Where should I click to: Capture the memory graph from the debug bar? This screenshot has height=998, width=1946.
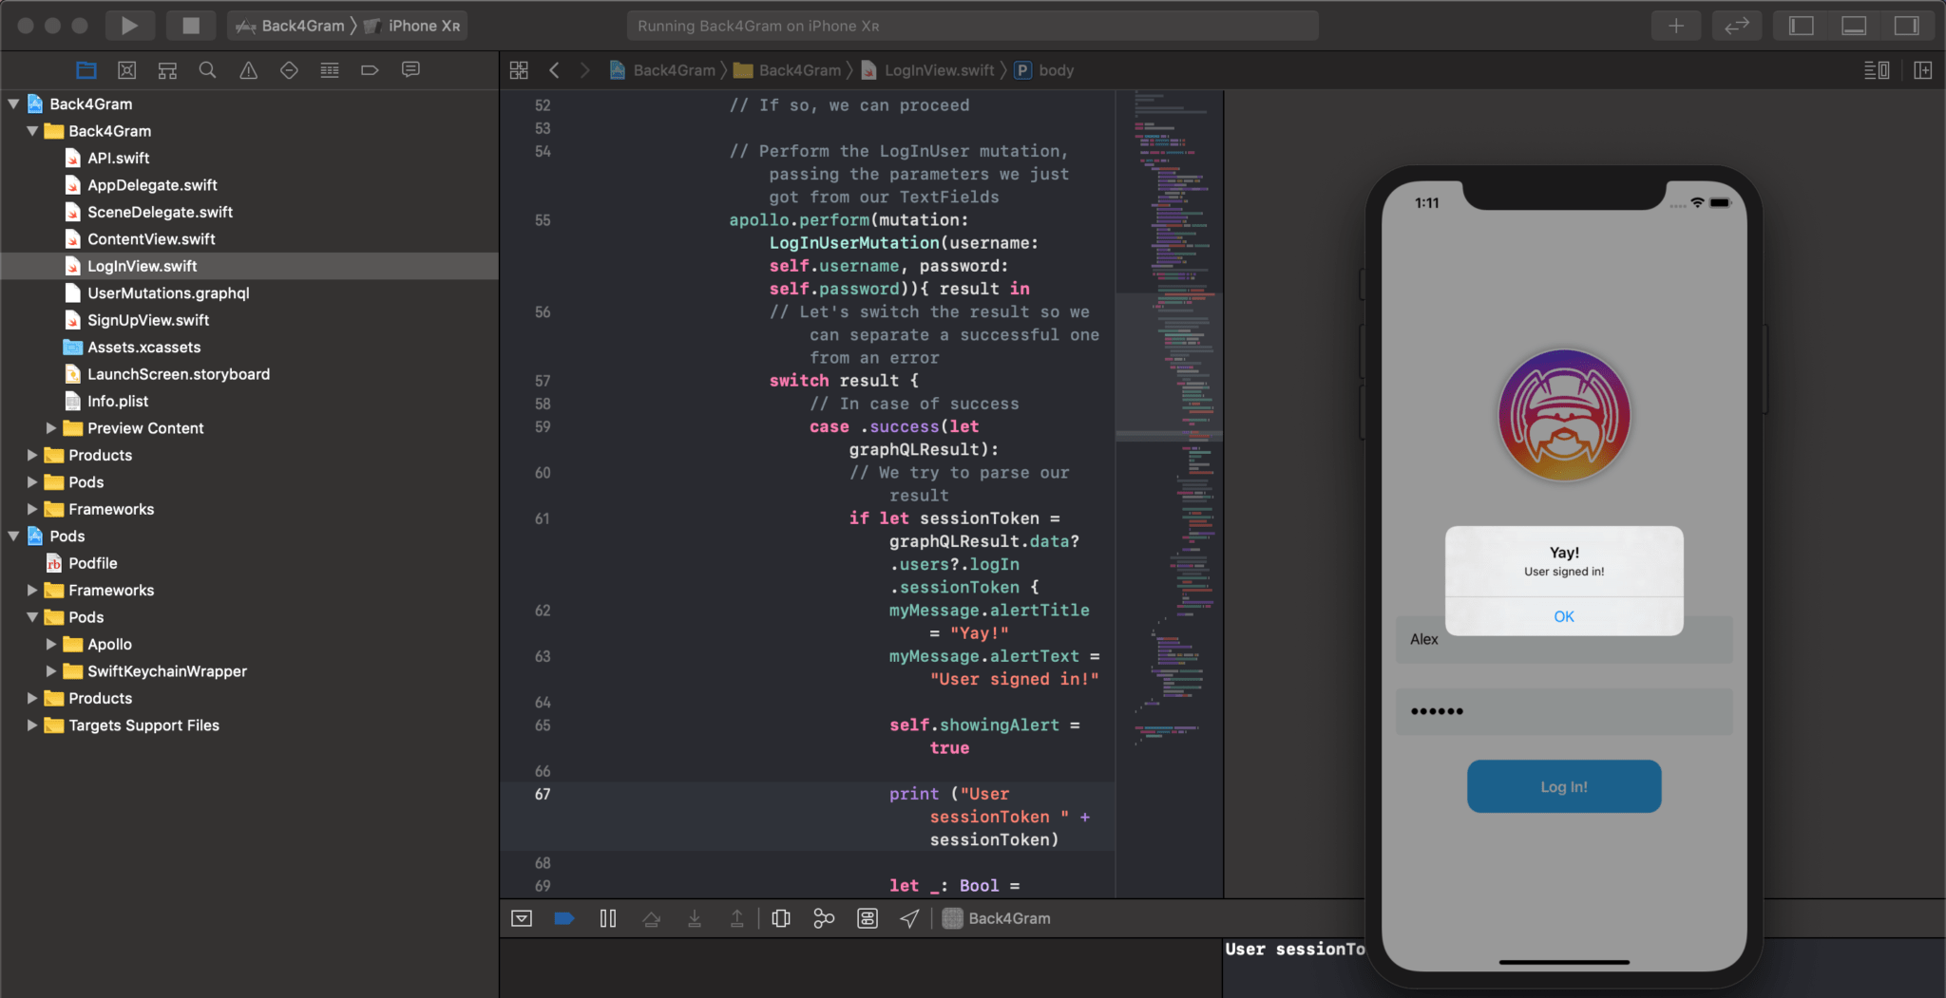(823, 917)
